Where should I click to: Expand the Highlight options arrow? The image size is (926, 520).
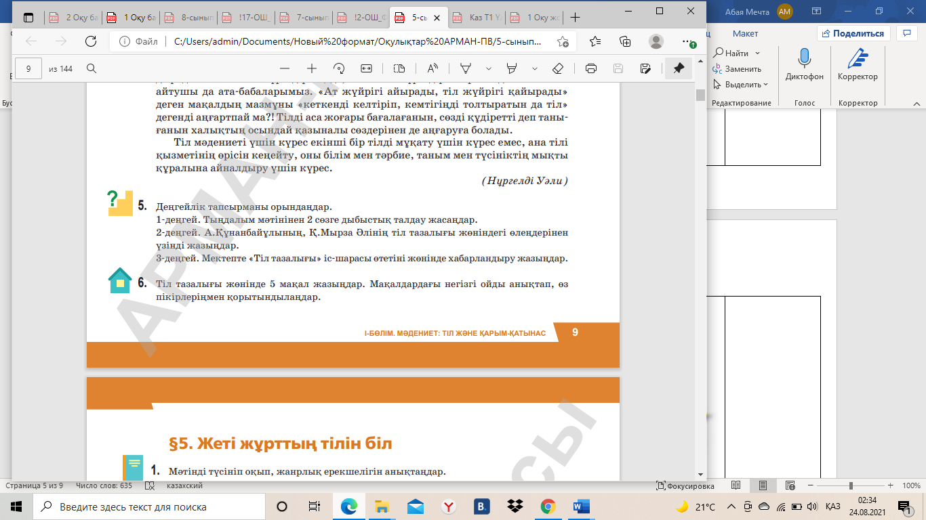click(534, 68)
